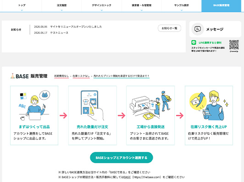Open the メッセージ panel label
This screenshot has width=244, height=182.
215,29
